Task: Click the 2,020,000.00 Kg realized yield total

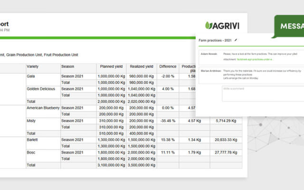Action: 142,102
